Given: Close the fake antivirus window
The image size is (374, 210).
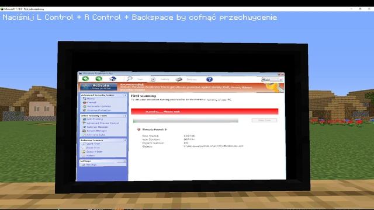Looking at the screenshot, I should point(282,74).
